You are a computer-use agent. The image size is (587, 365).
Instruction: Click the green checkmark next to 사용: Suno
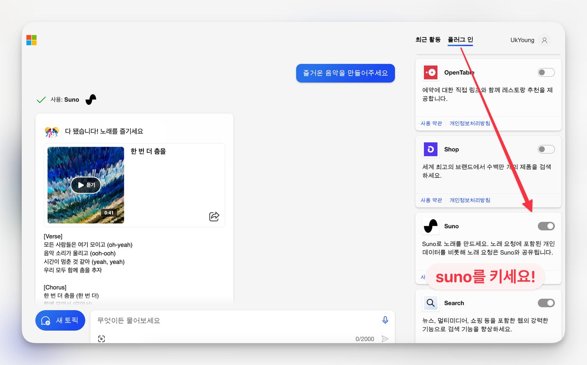pos(41,100)
